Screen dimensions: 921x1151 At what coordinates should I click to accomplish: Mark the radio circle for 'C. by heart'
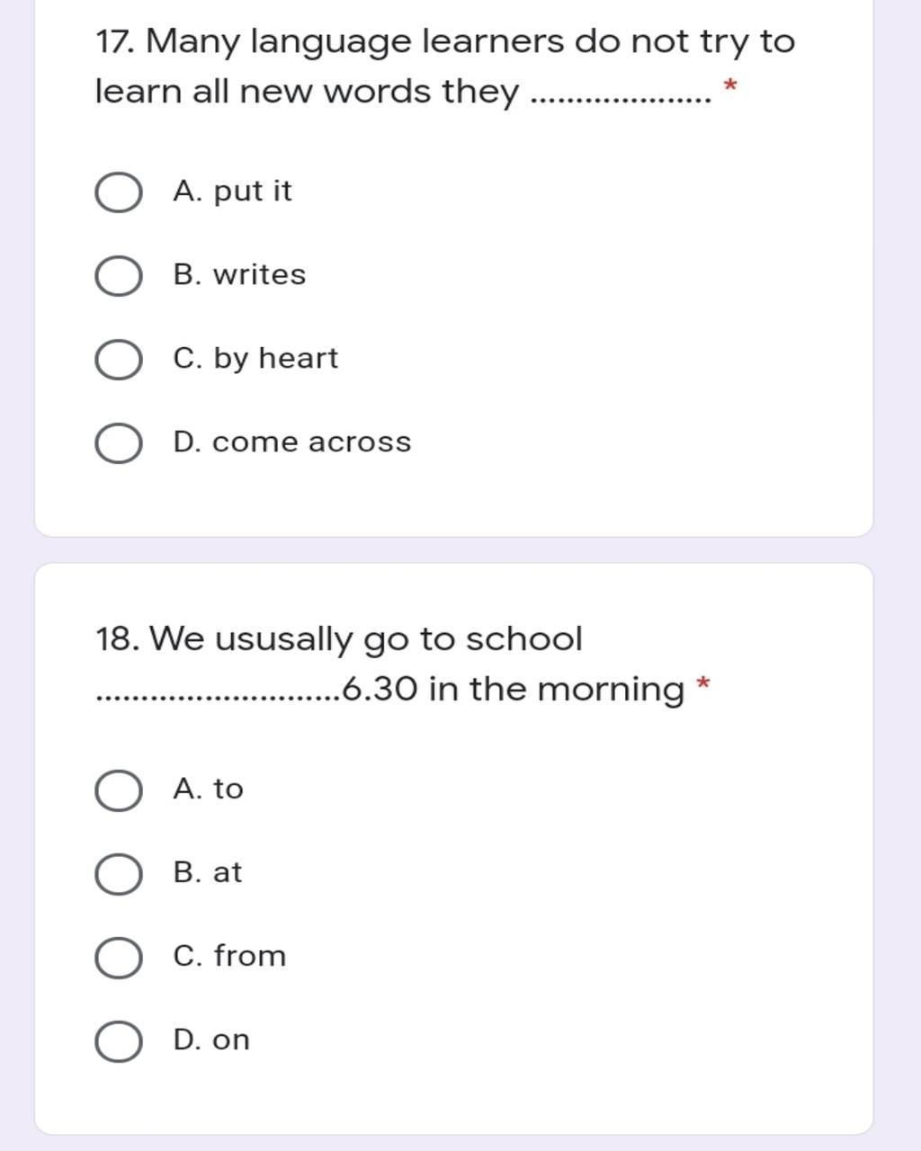pyautogui.click(x=118, y=360)
